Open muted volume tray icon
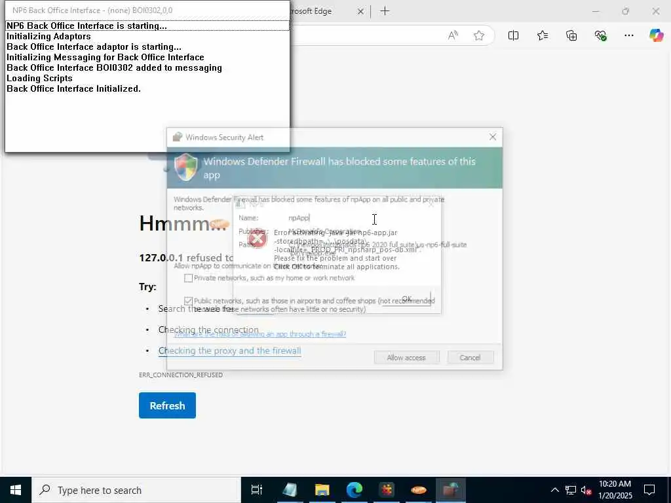671x503 pixels. coord(586,490)
